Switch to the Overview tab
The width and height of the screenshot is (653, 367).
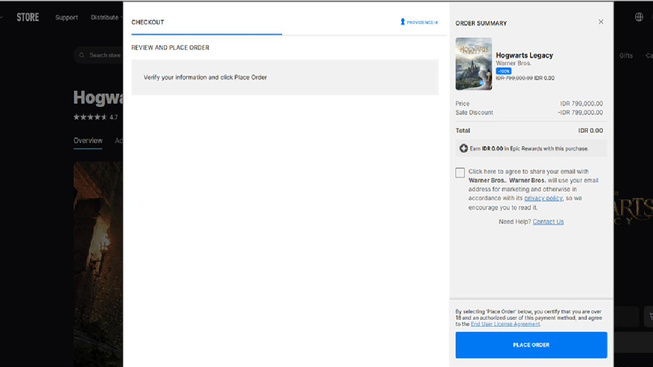pos(88,141)
